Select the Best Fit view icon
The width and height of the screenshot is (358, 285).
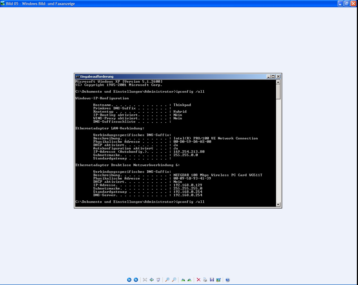click(145, 280)
